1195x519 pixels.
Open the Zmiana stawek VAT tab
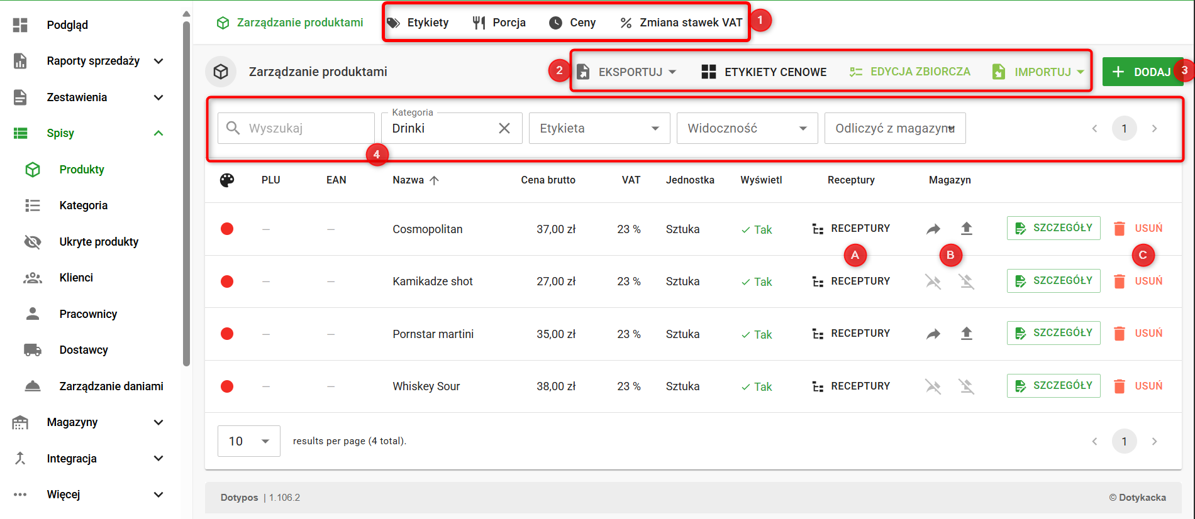click(x=681, y=23)
